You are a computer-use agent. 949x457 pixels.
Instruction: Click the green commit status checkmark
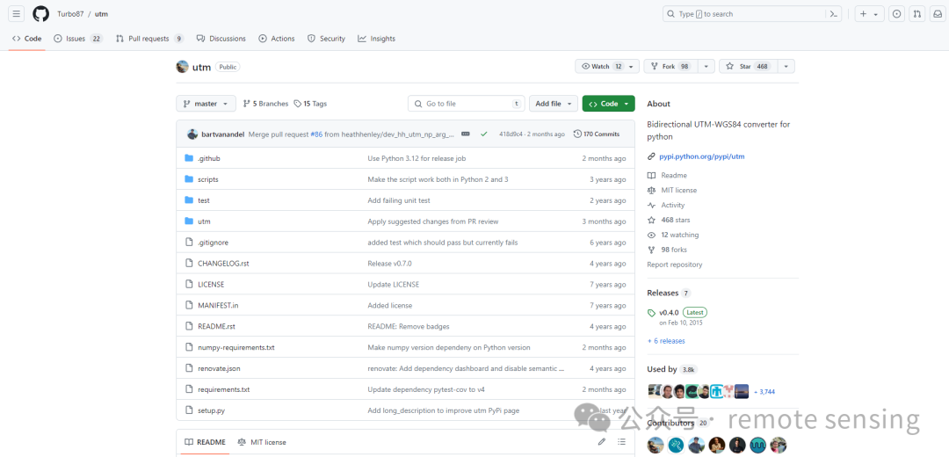[483, 134]
